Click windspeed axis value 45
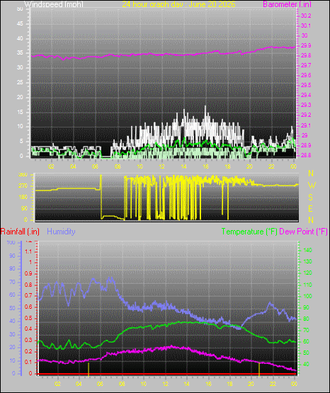 [x=20, y=24]
